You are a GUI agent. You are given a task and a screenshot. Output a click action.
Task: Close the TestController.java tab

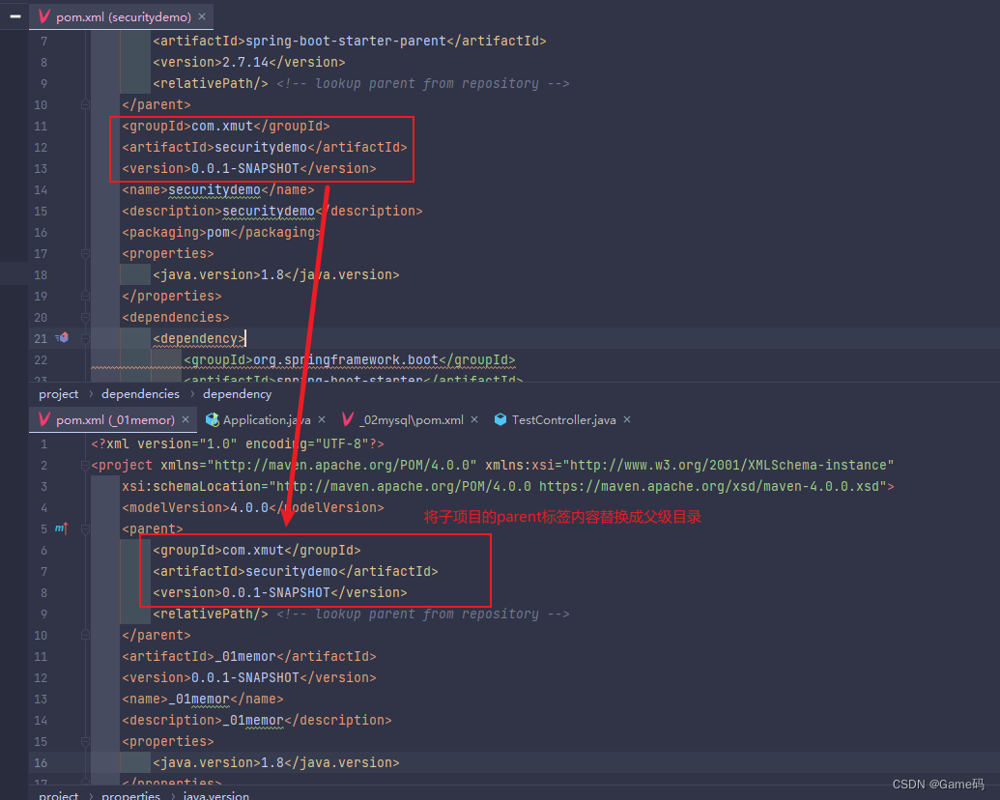tap(626, 419)
